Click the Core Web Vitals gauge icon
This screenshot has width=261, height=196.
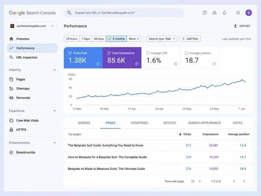point(11,121)
